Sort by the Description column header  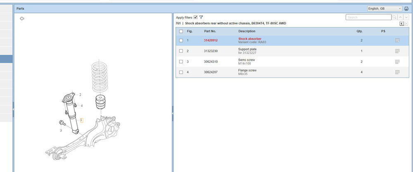point(247,31)
